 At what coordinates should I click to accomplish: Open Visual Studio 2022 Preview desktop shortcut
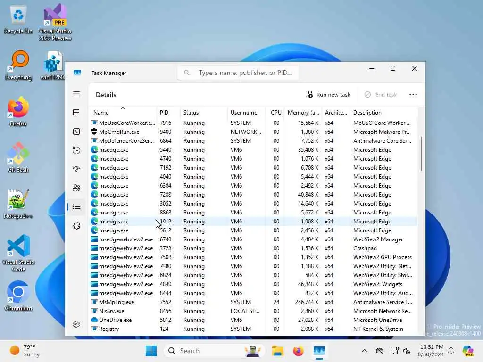(55, 22)
